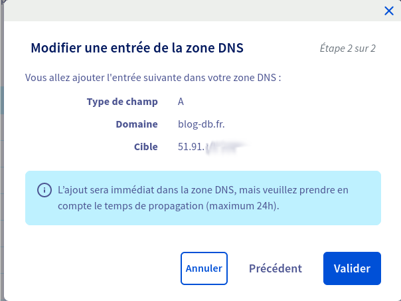Go back with the Précédent button
This screenshot has width=401, height=301.
[x=275, y=268]
